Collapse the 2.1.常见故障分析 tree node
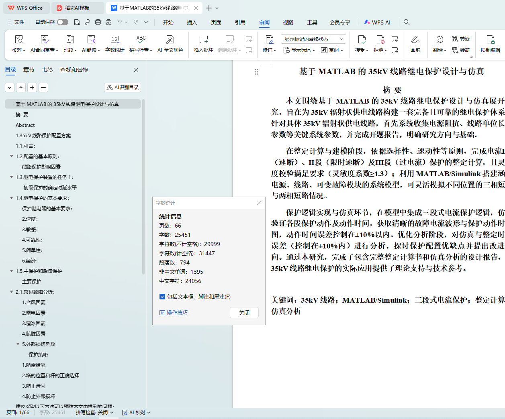This screenshot has width=505, height=419. 12,292
